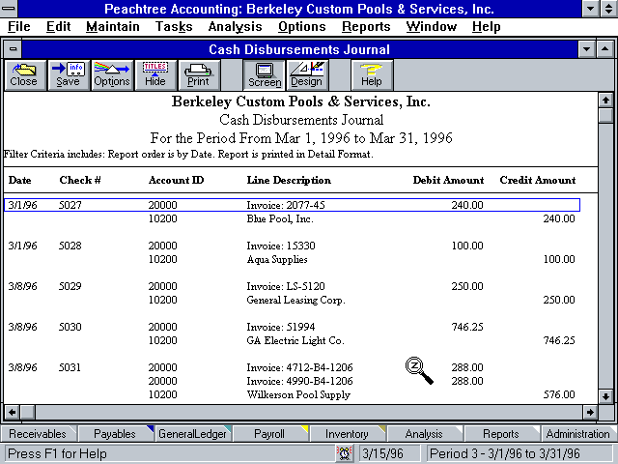The image size is (618, 464).
Task: Switch to the Reports bottom tab
Action: click(501, 434)
